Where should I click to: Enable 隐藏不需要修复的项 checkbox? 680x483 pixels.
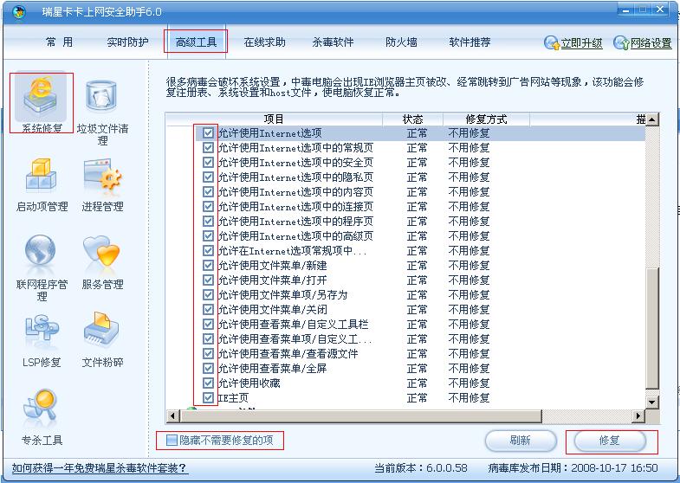click(x=172, y=441)
